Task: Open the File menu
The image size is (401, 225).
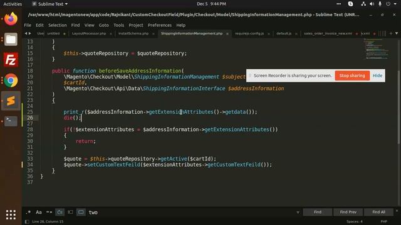Action: tap(28, 25)
